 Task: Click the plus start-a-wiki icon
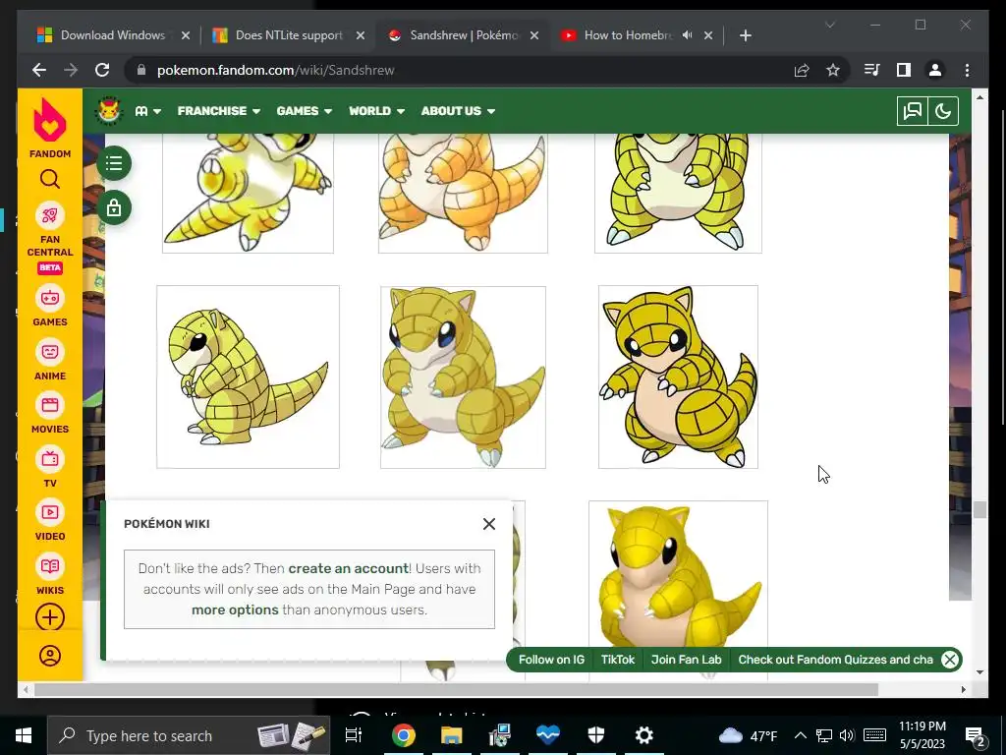[x=50, y=617]
